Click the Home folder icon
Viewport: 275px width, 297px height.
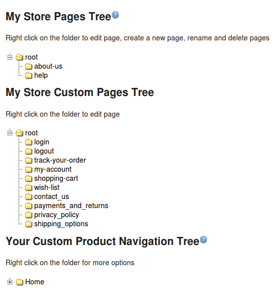20,282
